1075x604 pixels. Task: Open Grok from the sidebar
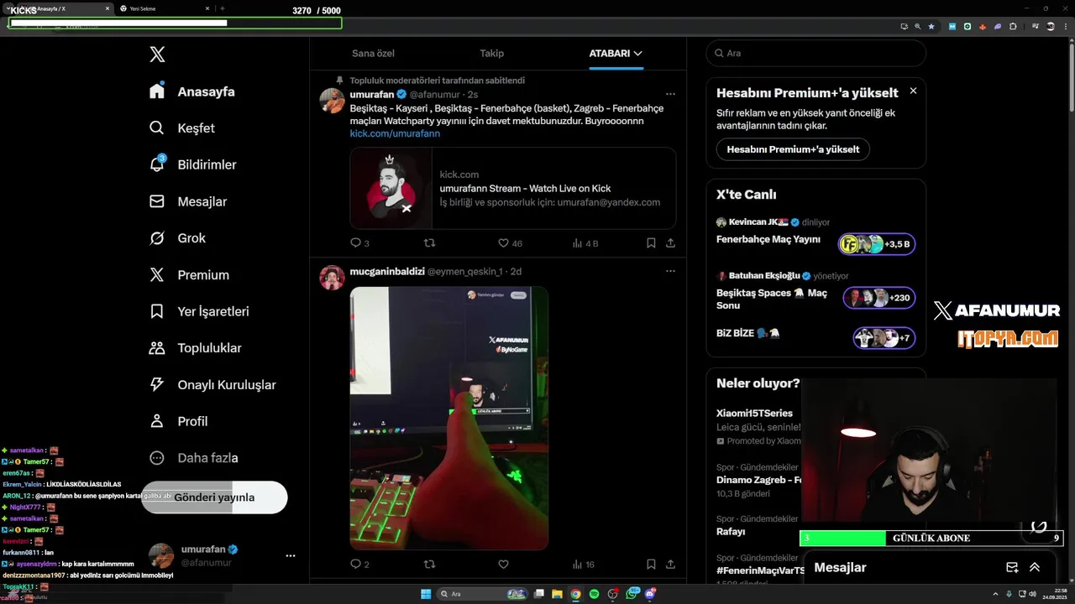pyautogui.click(x=178, y=238)
